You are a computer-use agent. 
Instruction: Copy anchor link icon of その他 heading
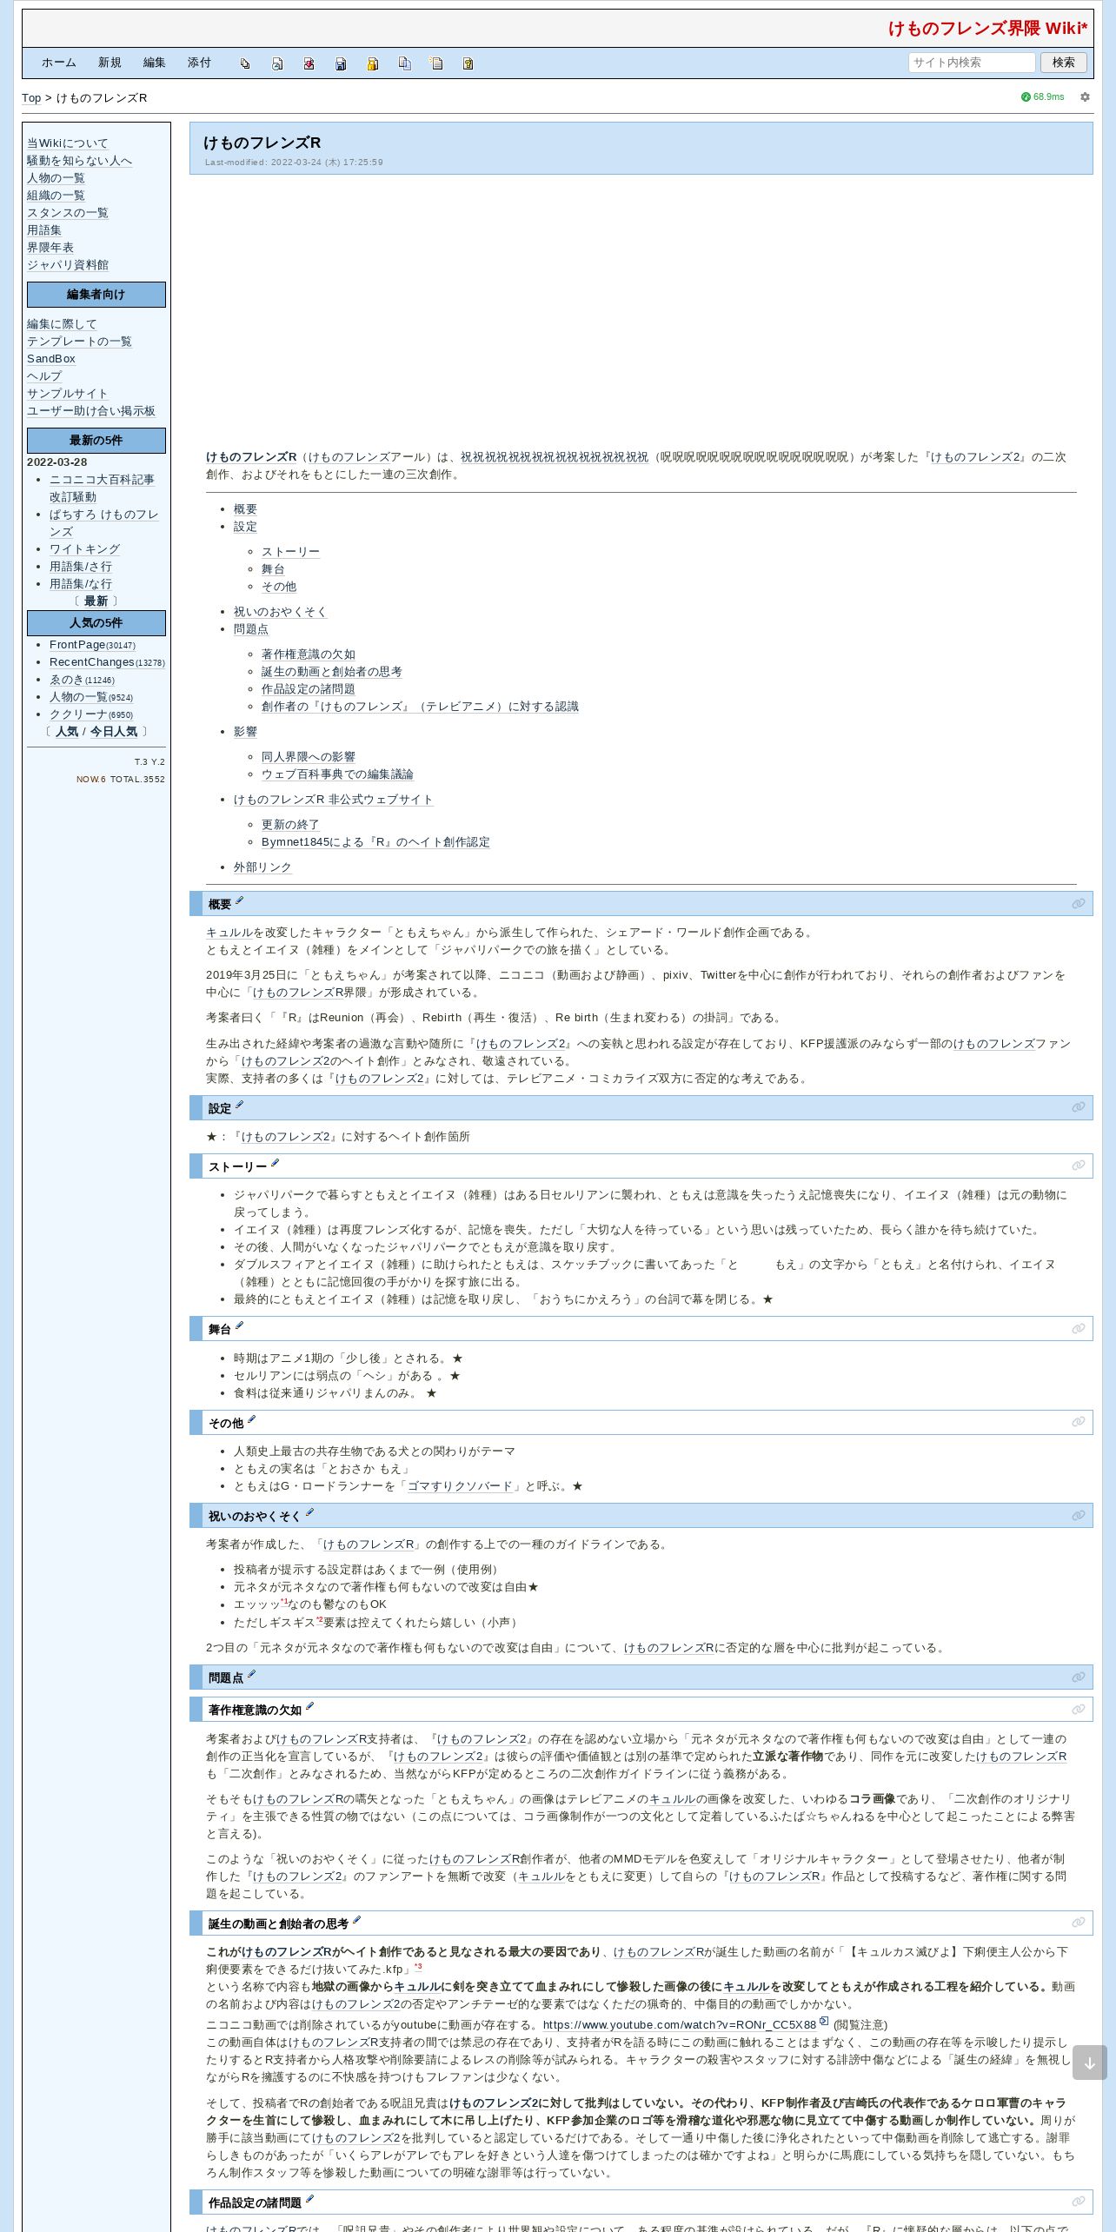click(x=1079, y=1422)
